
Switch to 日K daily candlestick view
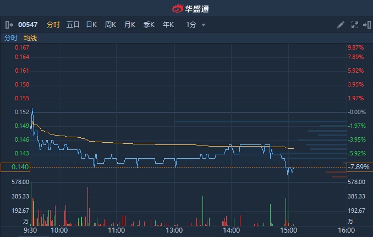pyautogui.click(x=91, y=25)
